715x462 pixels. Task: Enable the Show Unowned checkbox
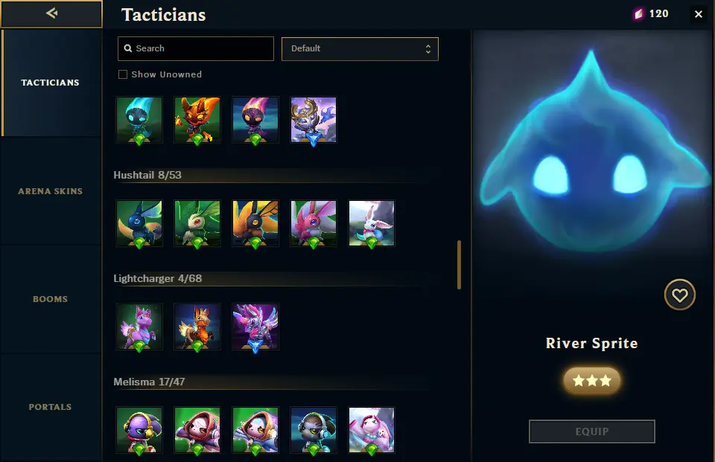click(123, 74)
